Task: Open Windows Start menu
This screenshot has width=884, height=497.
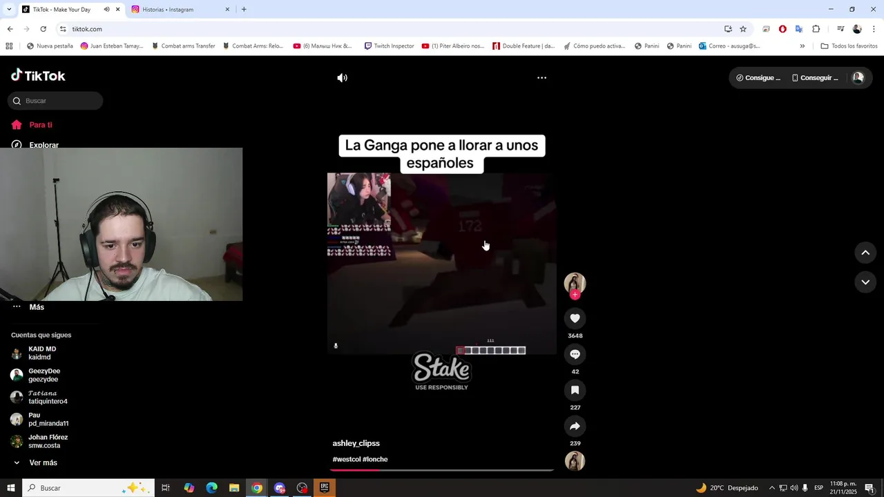Action: 10,488
